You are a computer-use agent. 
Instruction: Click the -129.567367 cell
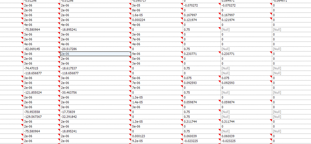coord(41,117)
